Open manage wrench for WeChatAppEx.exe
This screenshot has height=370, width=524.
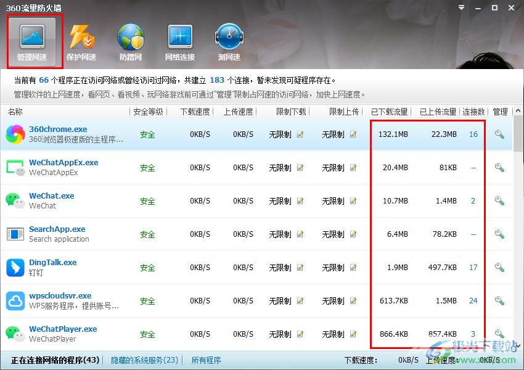(x=499, y=168)
